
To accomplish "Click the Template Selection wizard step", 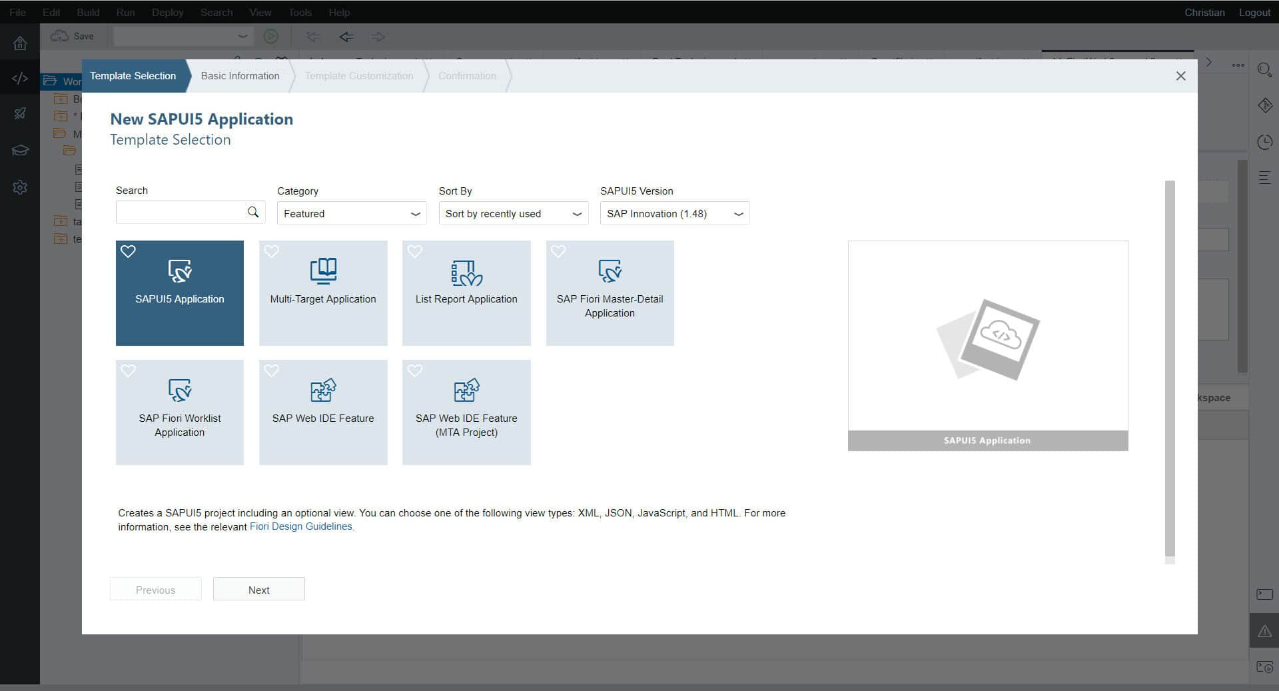I will [133, 76].
